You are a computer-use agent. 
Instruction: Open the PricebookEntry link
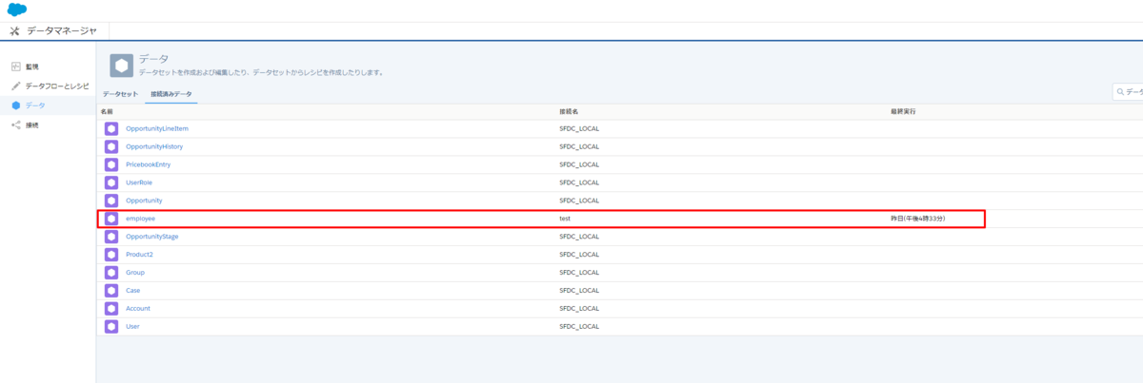pos(149,164)
